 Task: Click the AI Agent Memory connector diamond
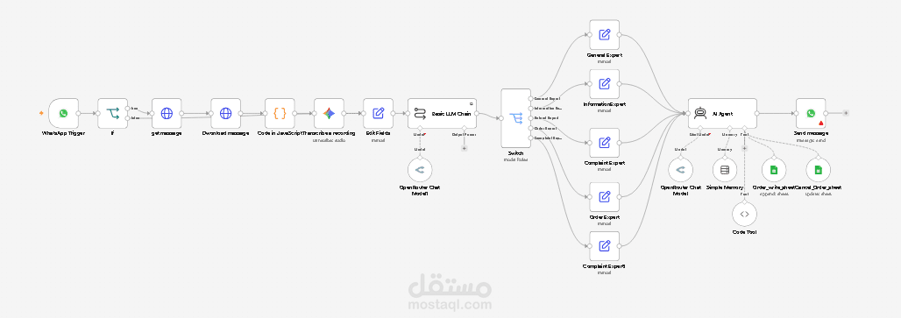(x=730, y=128)
